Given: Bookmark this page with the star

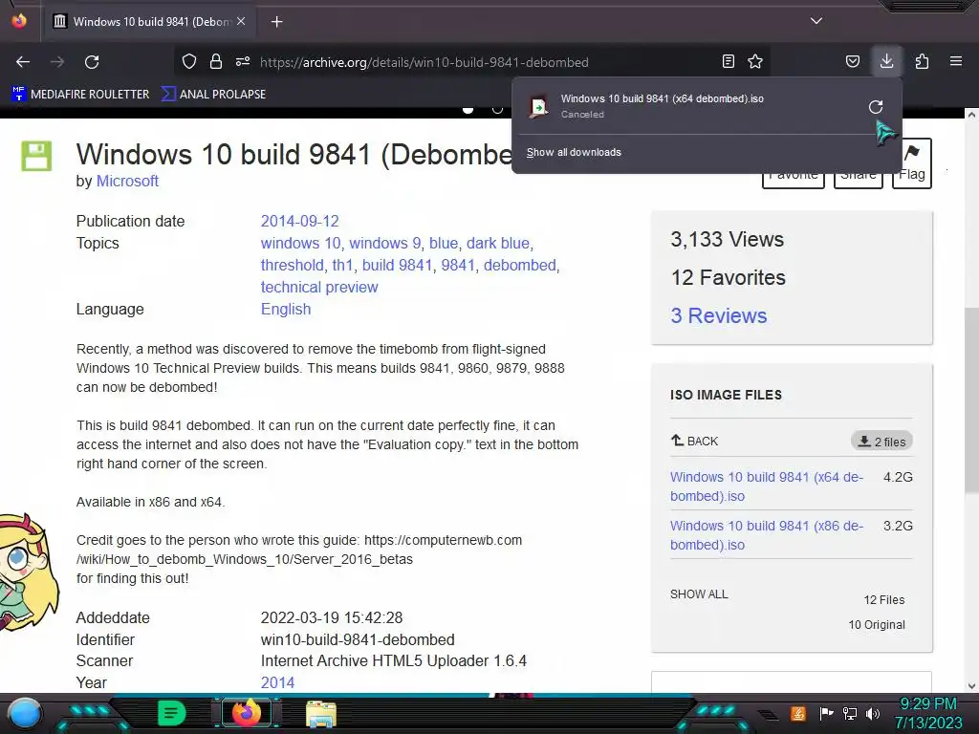Looking at the screenshot, I should pyautogui.click(x=755, y=61).
